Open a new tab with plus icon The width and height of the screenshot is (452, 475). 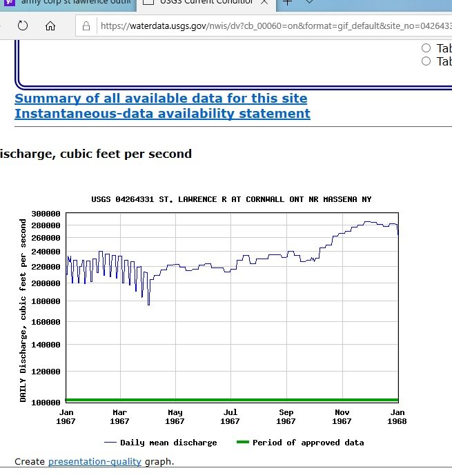(288, 2)
